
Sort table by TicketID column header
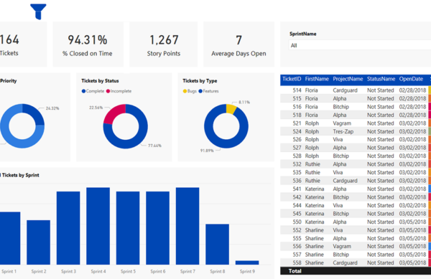tap(292, 79)
